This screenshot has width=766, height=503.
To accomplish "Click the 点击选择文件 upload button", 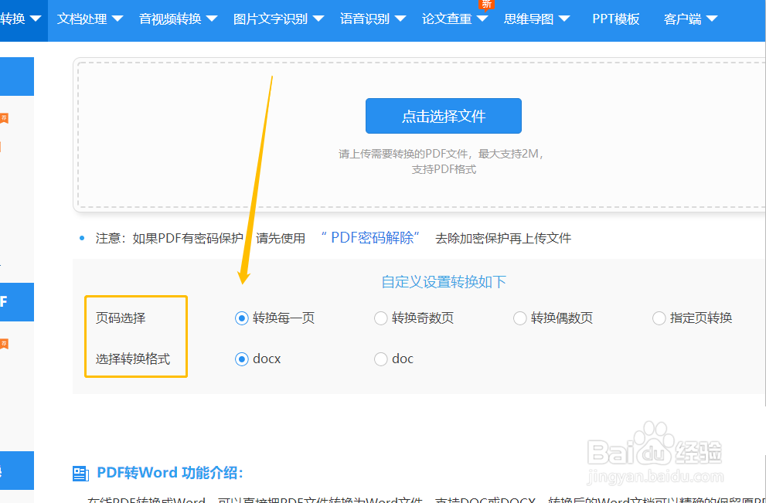I will point(443,115).
